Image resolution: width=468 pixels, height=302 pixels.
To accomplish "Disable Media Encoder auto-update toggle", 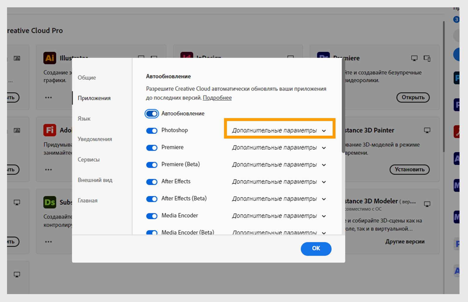I will pyautogui.click(x=152, y=216).
